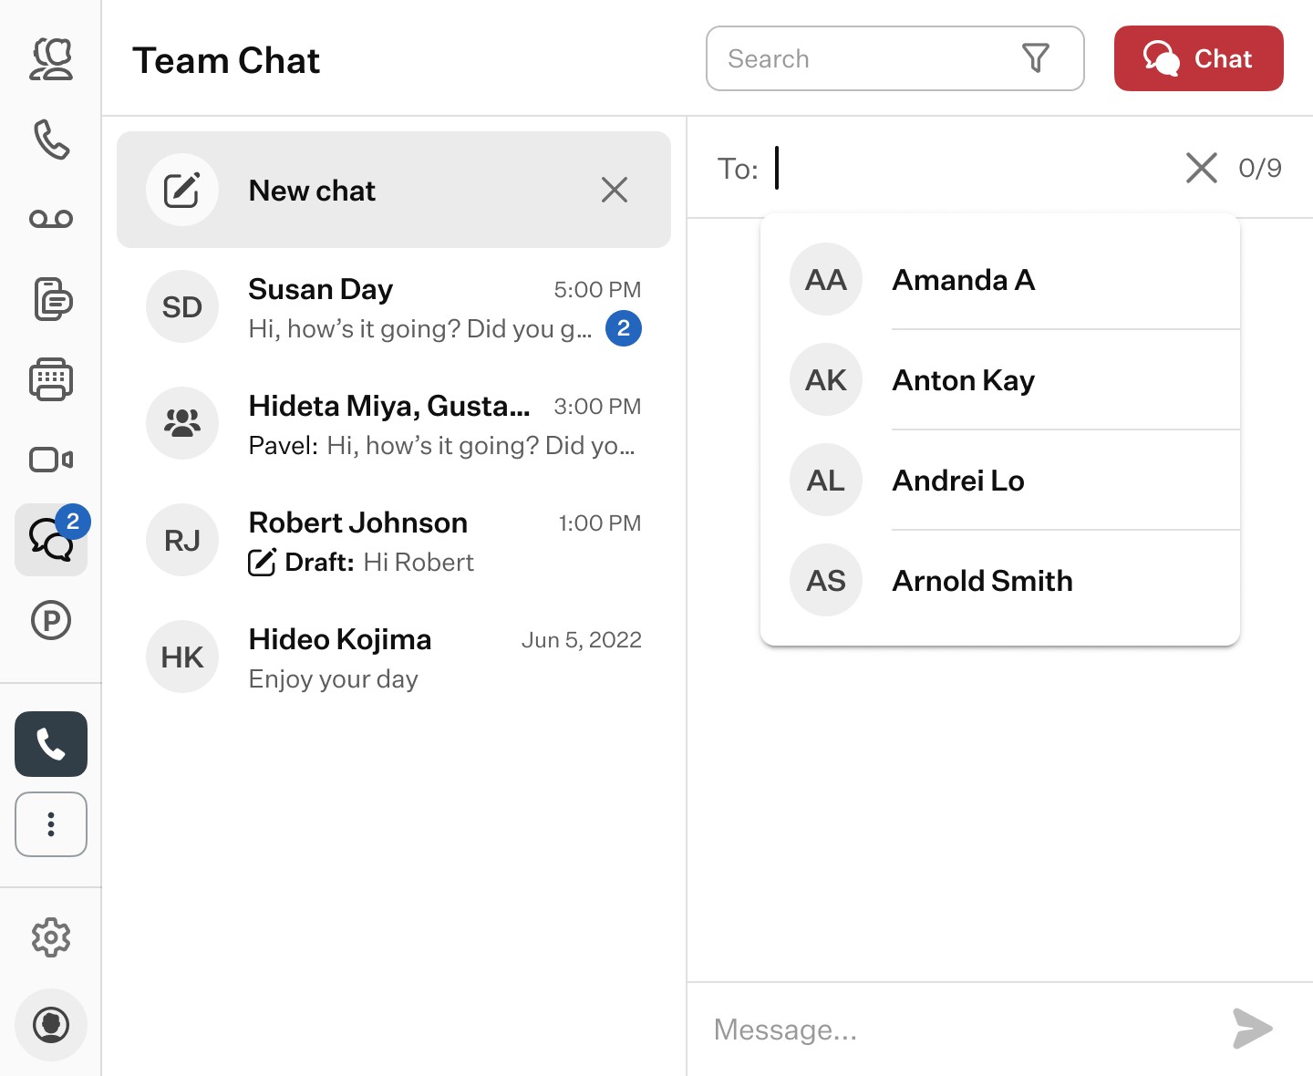
Task: Choose Arnold Smith from the list
Action: click(982, 581)
